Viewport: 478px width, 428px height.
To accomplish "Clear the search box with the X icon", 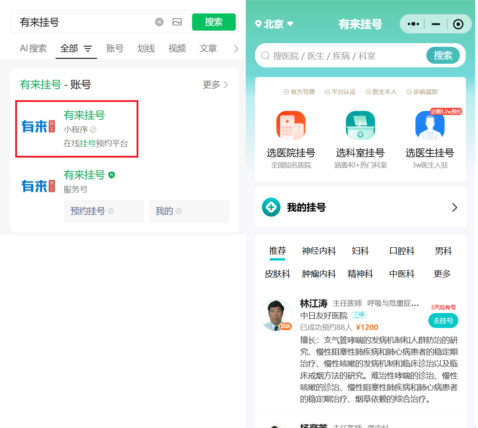I will pyautogui.click(x=159, y=22).
